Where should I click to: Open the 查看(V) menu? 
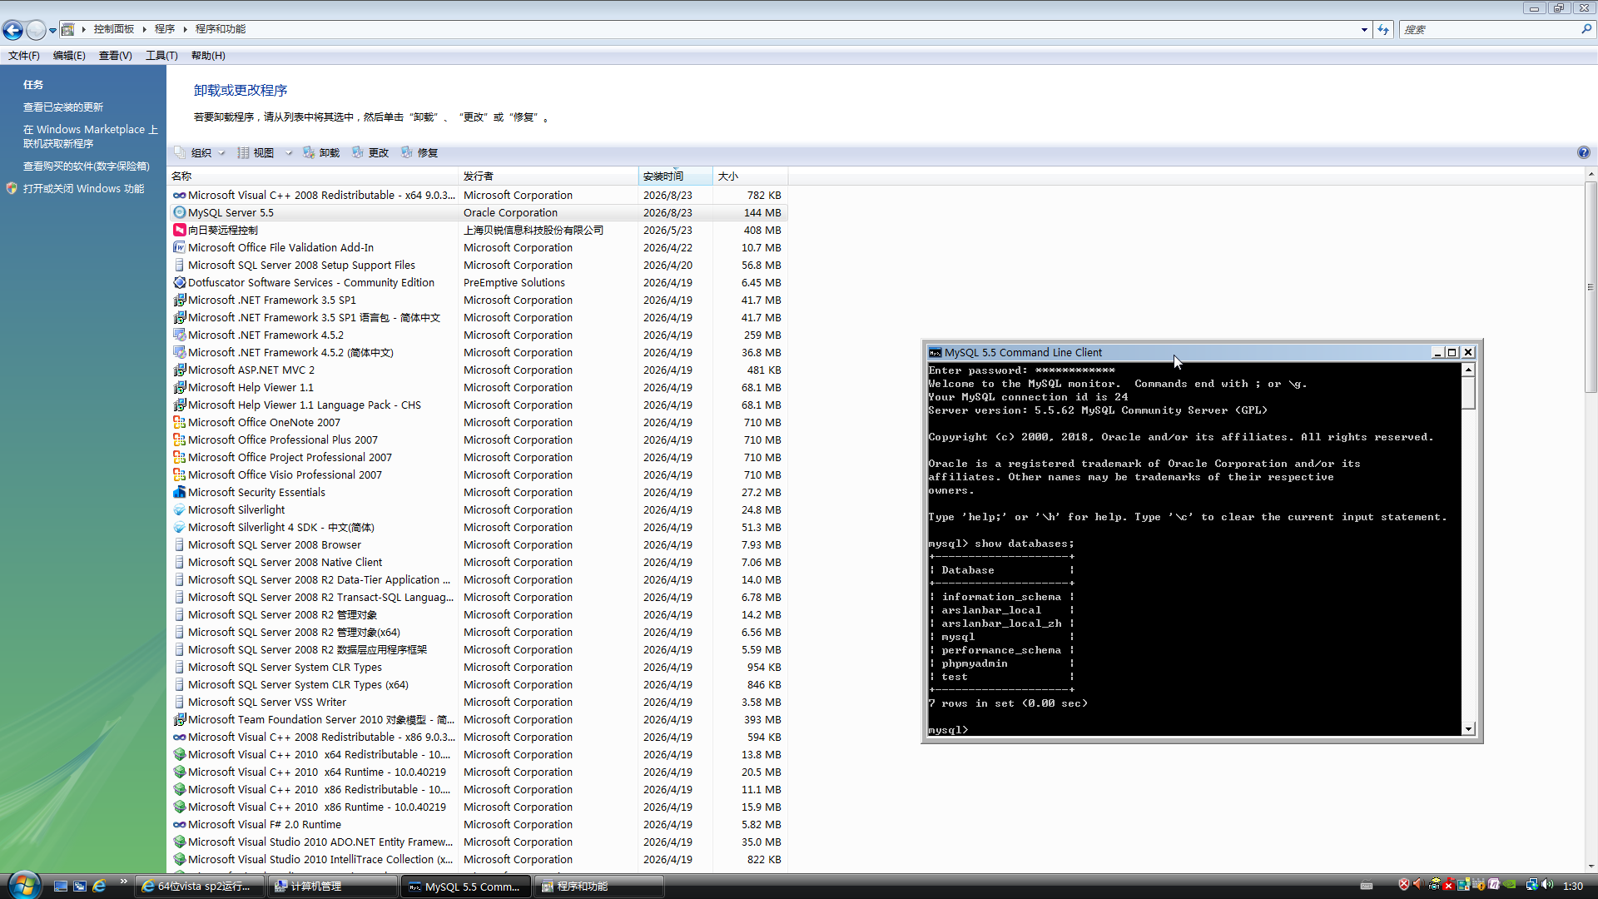[x=116, y=56]
